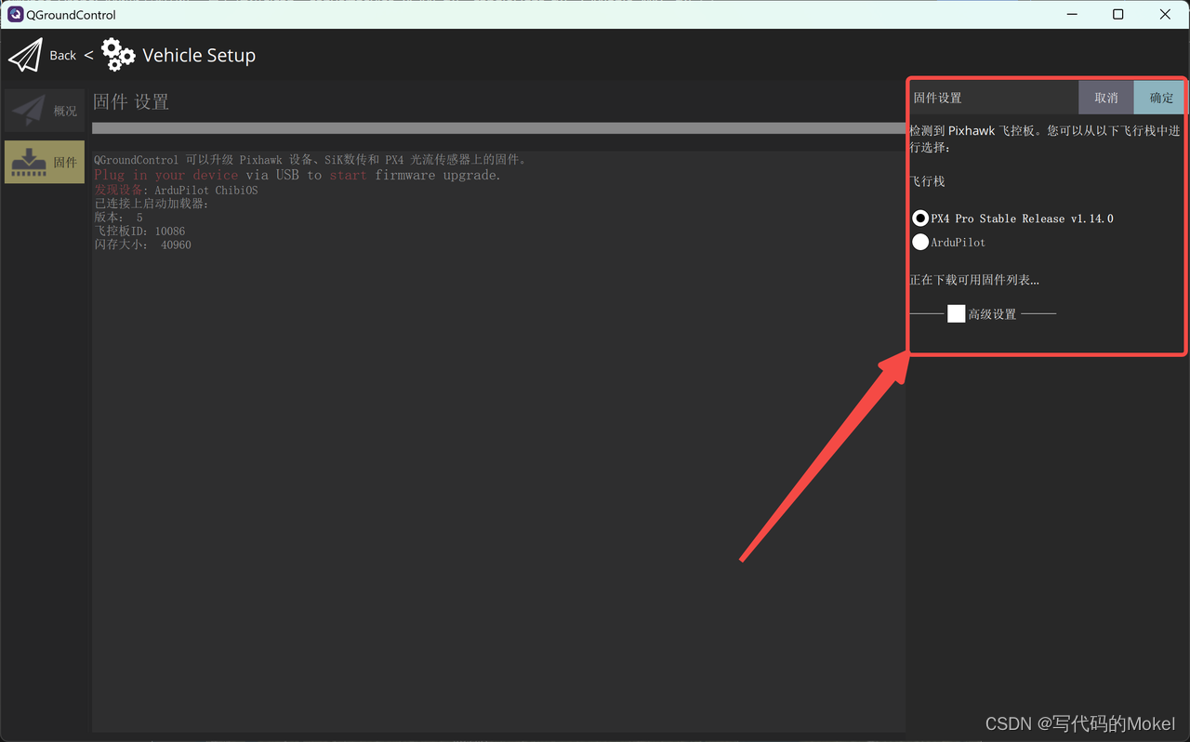The height and width of the screenshot is (742, 1190).
Task: Click the paper plane Back icon
Action: (25, 56)
